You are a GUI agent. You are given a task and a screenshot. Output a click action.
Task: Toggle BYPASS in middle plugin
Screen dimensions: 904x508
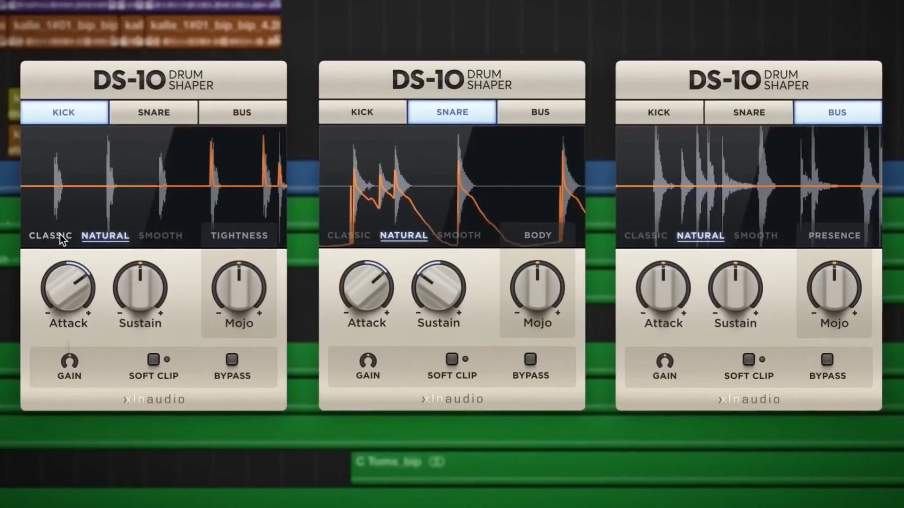pos(531,359)
